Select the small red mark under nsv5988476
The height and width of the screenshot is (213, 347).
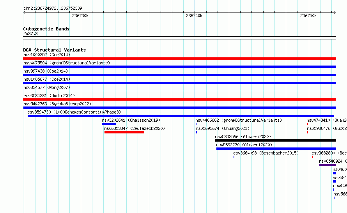tap(308, 132)
